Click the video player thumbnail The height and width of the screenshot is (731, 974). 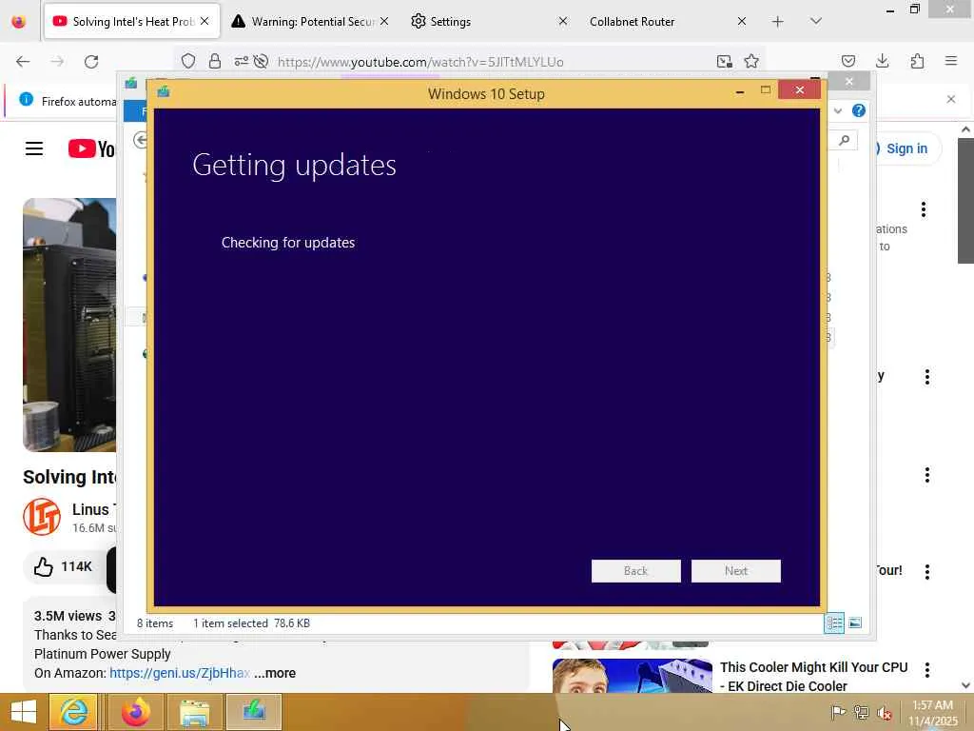tap(69, 325)
